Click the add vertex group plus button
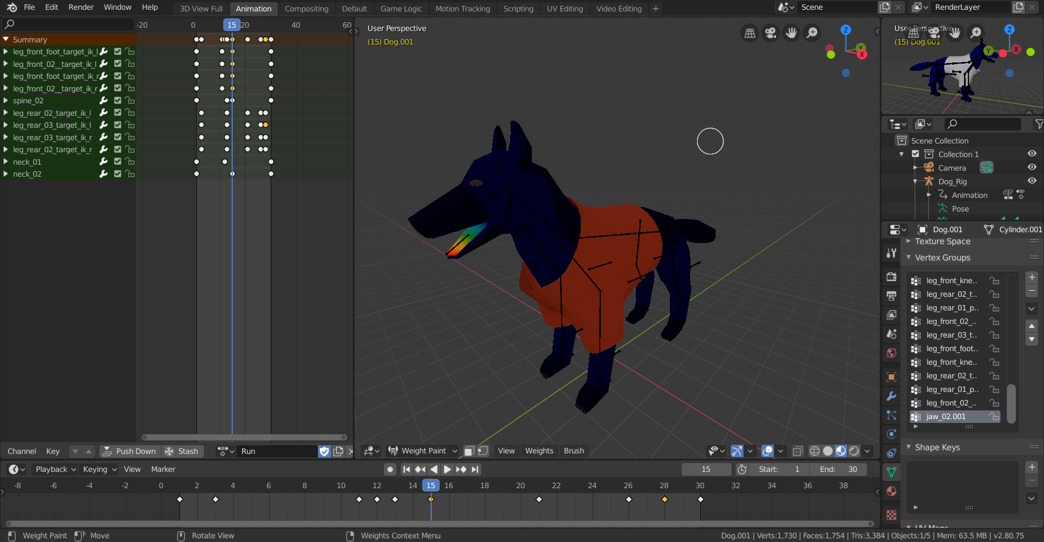The height and width of the screenshot is (542, 1044). 1031,277
